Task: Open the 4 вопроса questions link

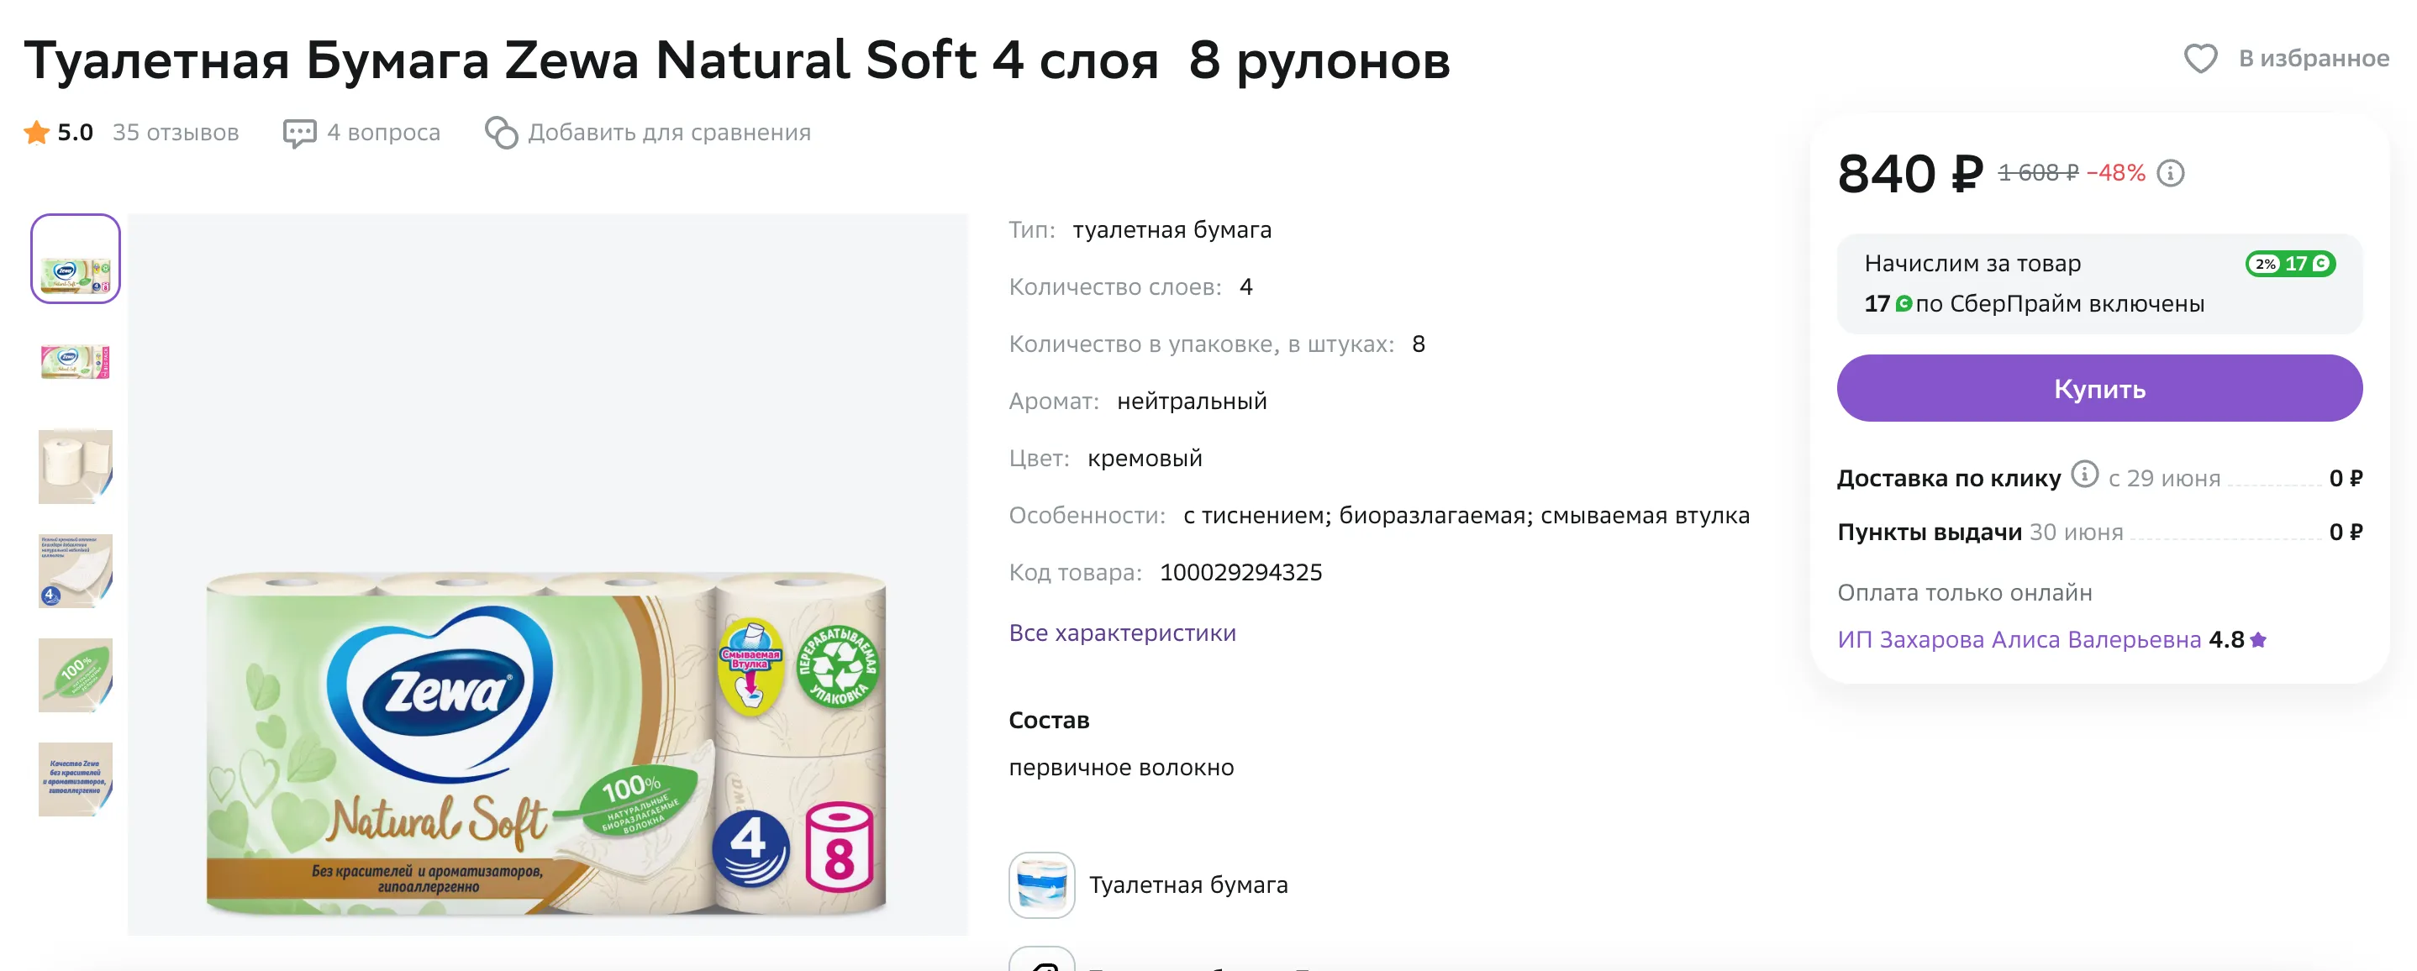Action: click(383, 134)
